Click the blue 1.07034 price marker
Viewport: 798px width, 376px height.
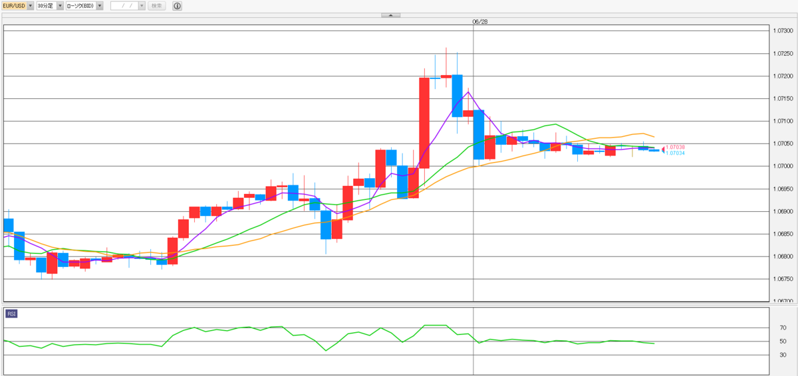[x=674, y=153]
